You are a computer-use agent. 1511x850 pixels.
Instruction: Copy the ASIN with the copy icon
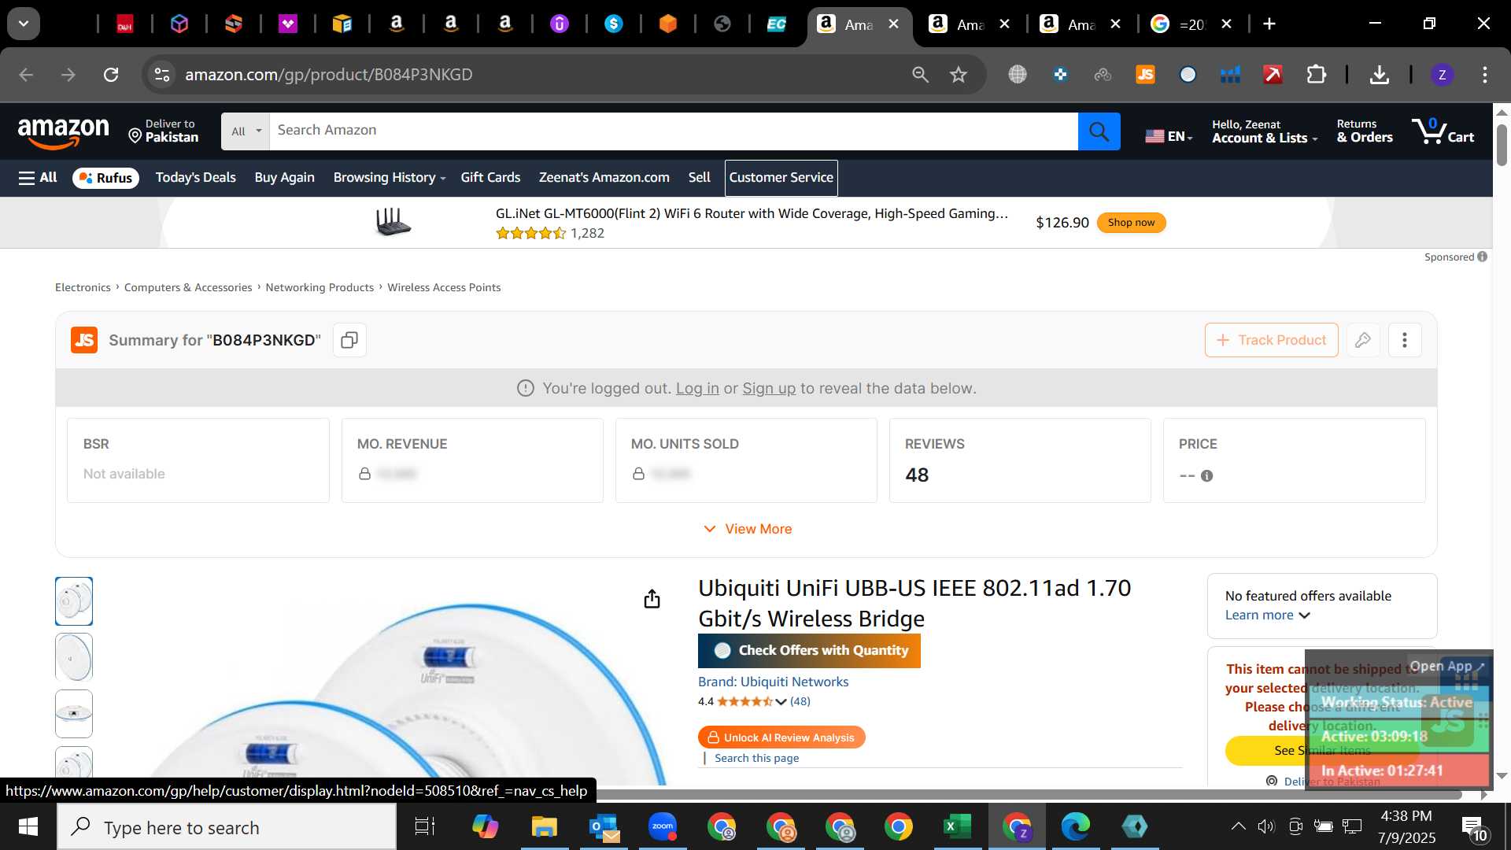click(x=349, y=340)
